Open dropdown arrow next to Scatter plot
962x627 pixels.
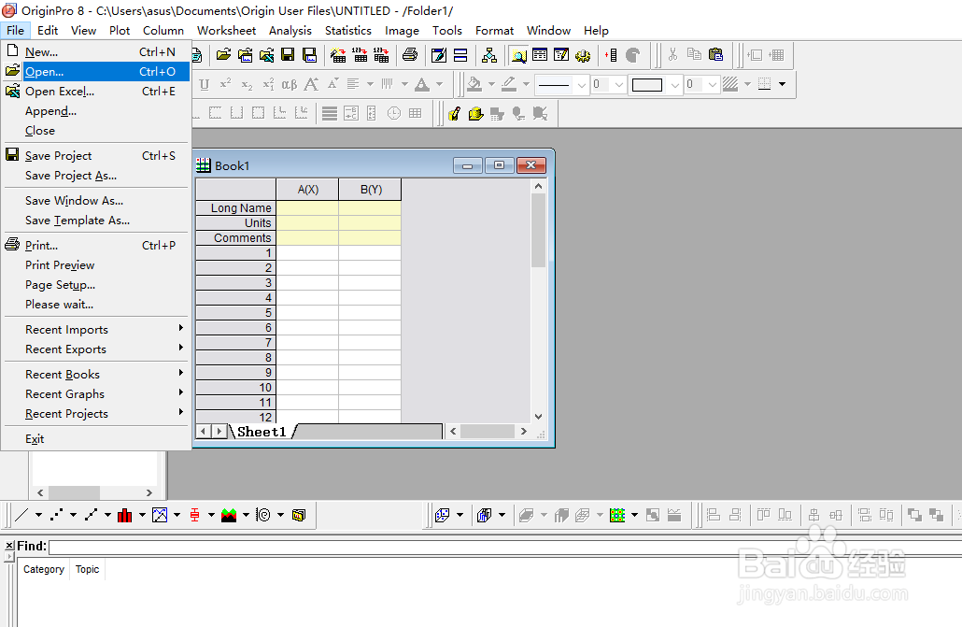pyautogui.click(x=73, y=515)
